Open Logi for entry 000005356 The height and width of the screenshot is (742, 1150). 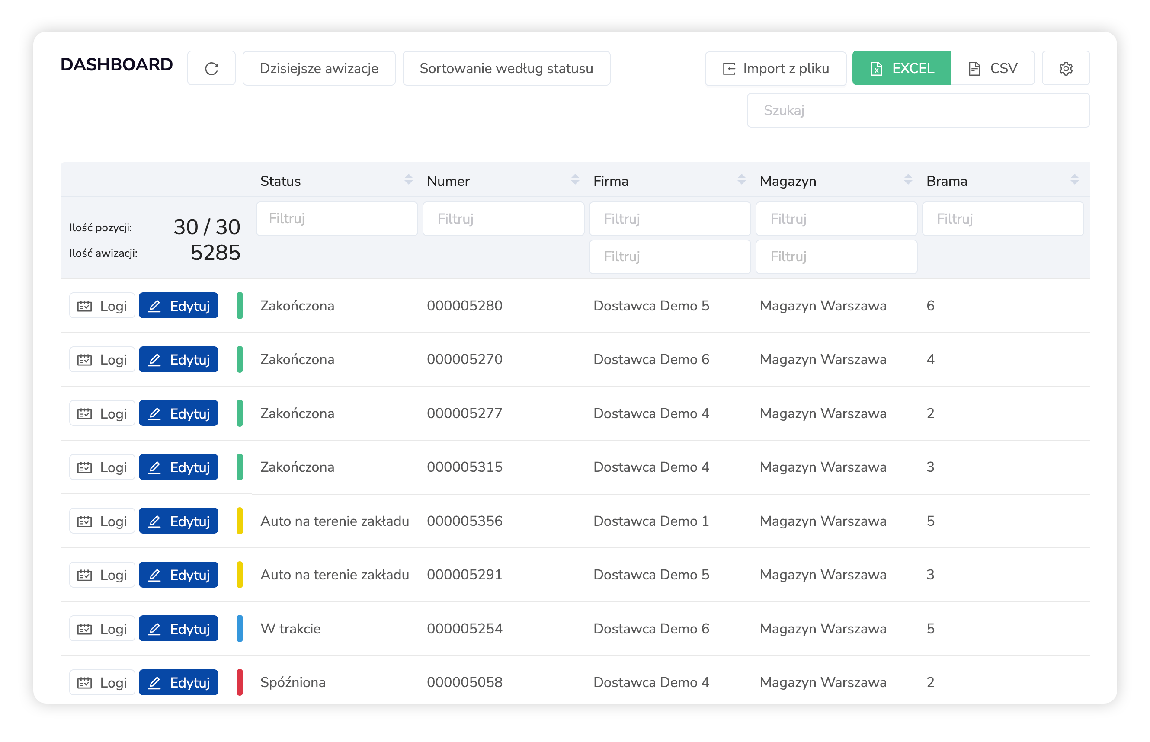(x=102, y=521)
